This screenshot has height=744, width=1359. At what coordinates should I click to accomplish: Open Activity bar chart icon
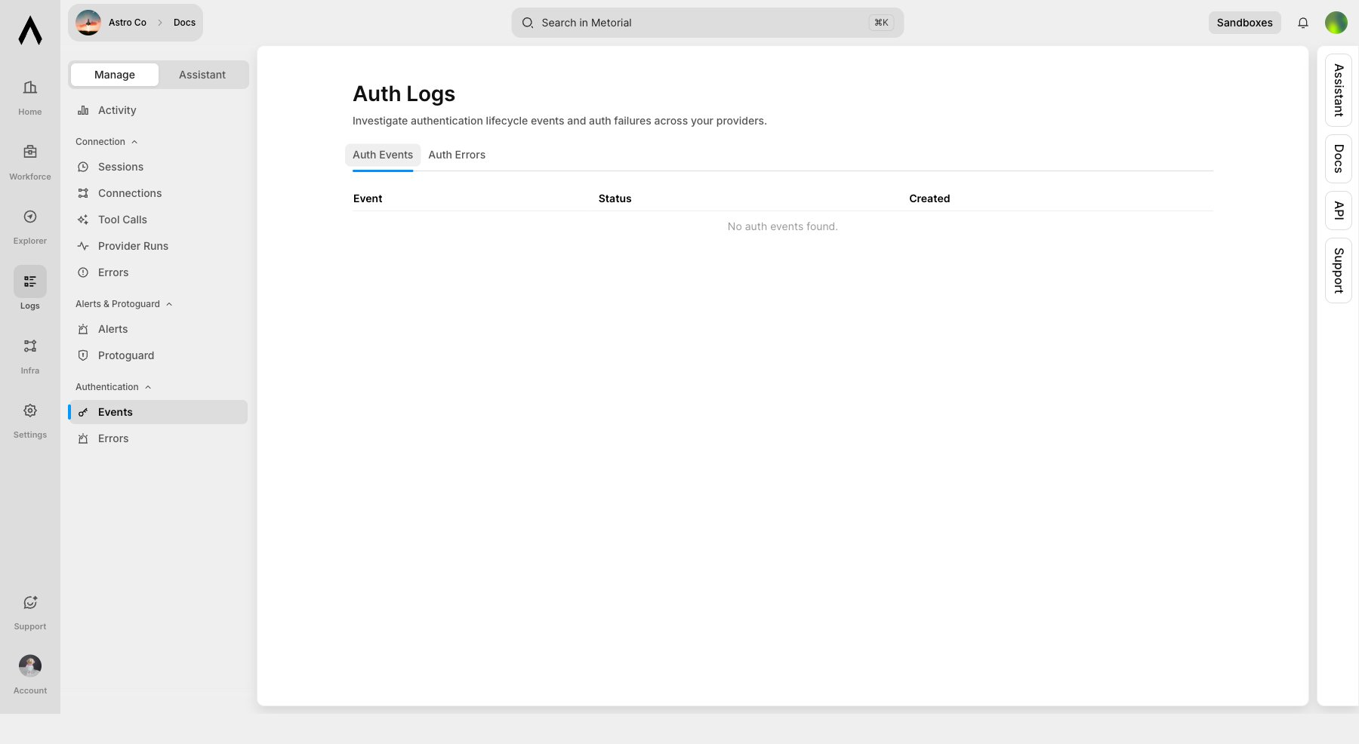pos(83,110)
